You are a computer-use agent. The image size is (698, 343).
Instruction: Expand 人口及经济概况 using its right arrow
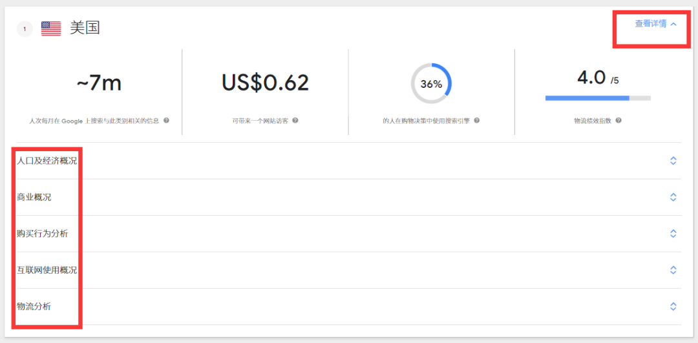pyautogui.click(x=673, y=161)
